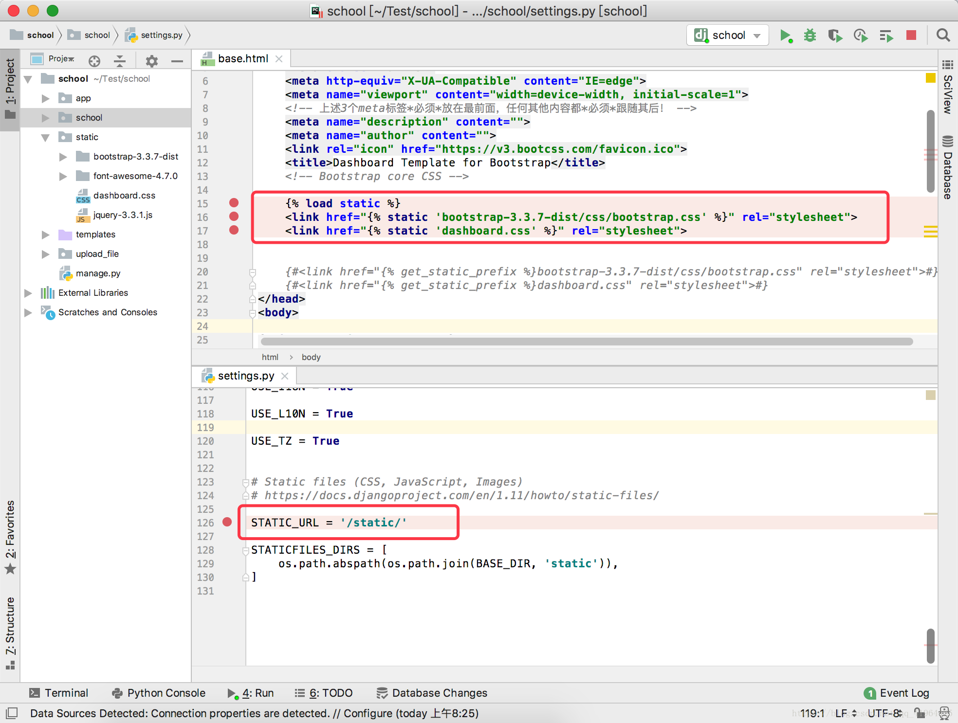Start the Debug bug icon
This screenshot has width=958, height=723.
click(810, 35)
